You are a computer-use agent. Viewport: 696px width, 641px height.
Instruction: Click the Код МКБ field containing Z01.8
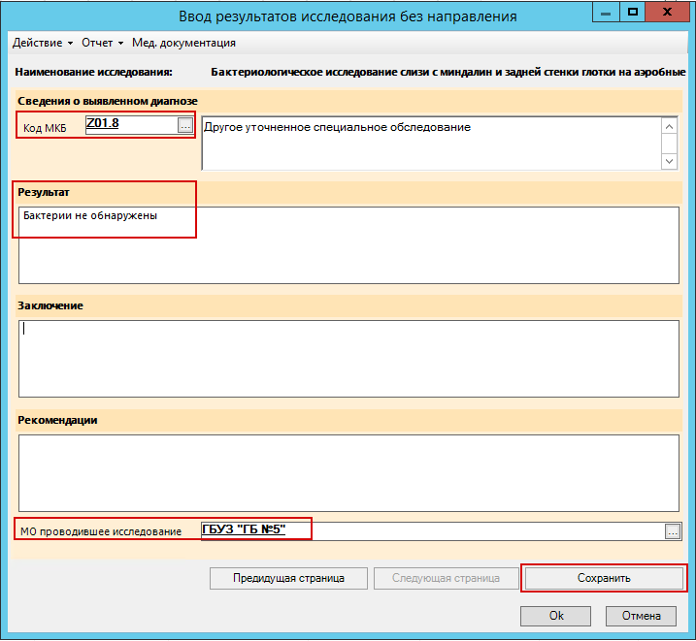tap(130, 125)
